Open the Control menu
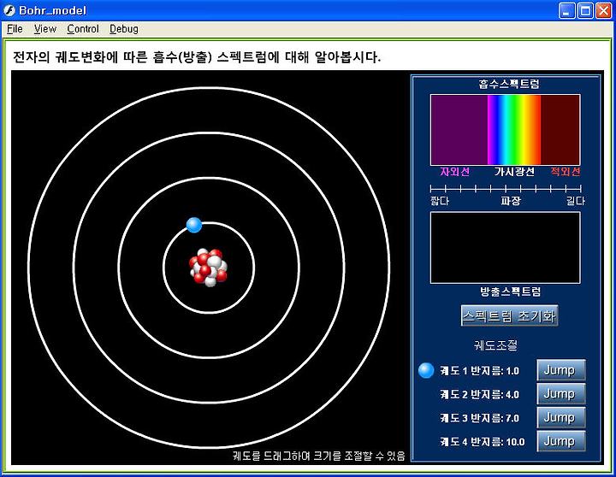 click(83, 29)
